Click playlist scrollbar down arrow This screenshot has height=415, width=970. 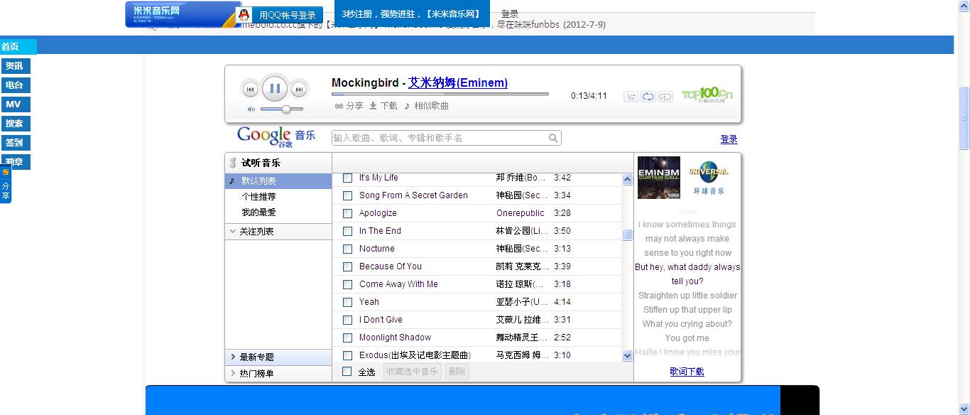pyautogui.click(x=627, y=356)
